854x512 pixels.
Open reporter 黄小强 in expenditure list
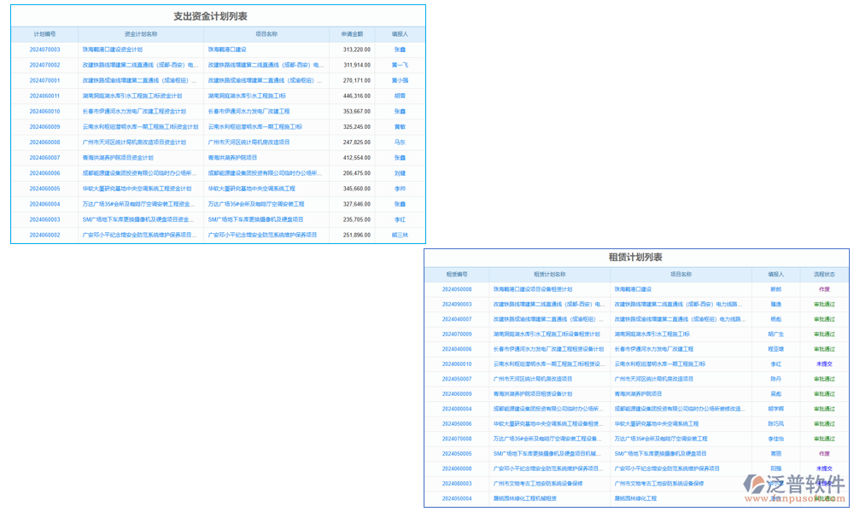click(400, 80)
